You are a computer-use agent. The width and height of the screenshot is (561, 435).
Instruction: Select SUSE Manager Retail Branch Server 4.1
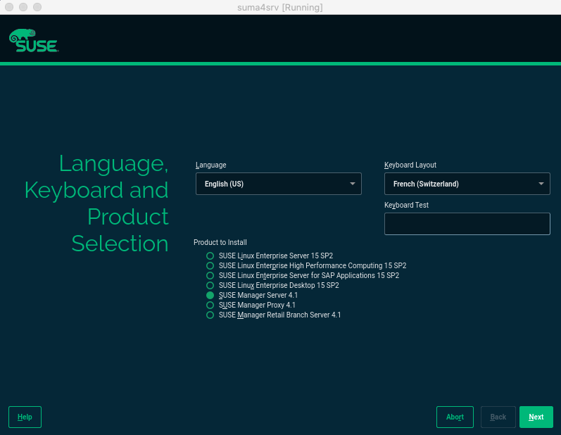[273, 315]
